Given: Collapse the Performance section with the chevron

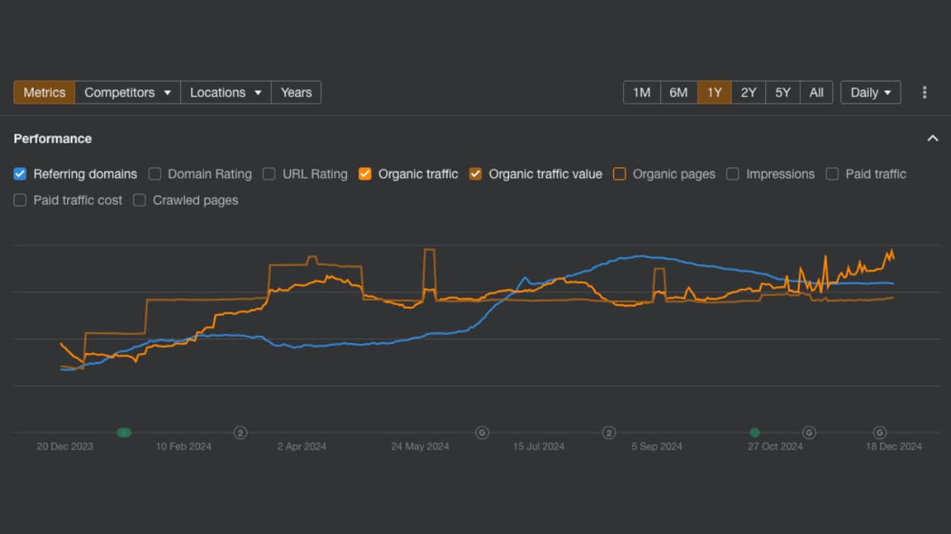Looking at the screenshot, I should click(x=932, y=138).
